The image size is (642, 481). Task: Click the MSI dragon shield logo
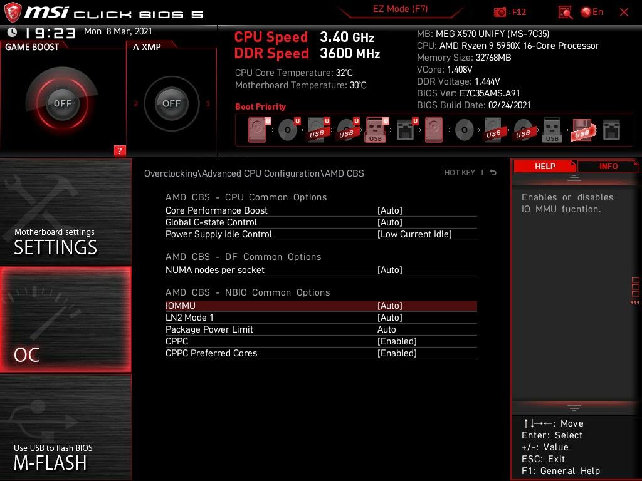coord(13,12)
